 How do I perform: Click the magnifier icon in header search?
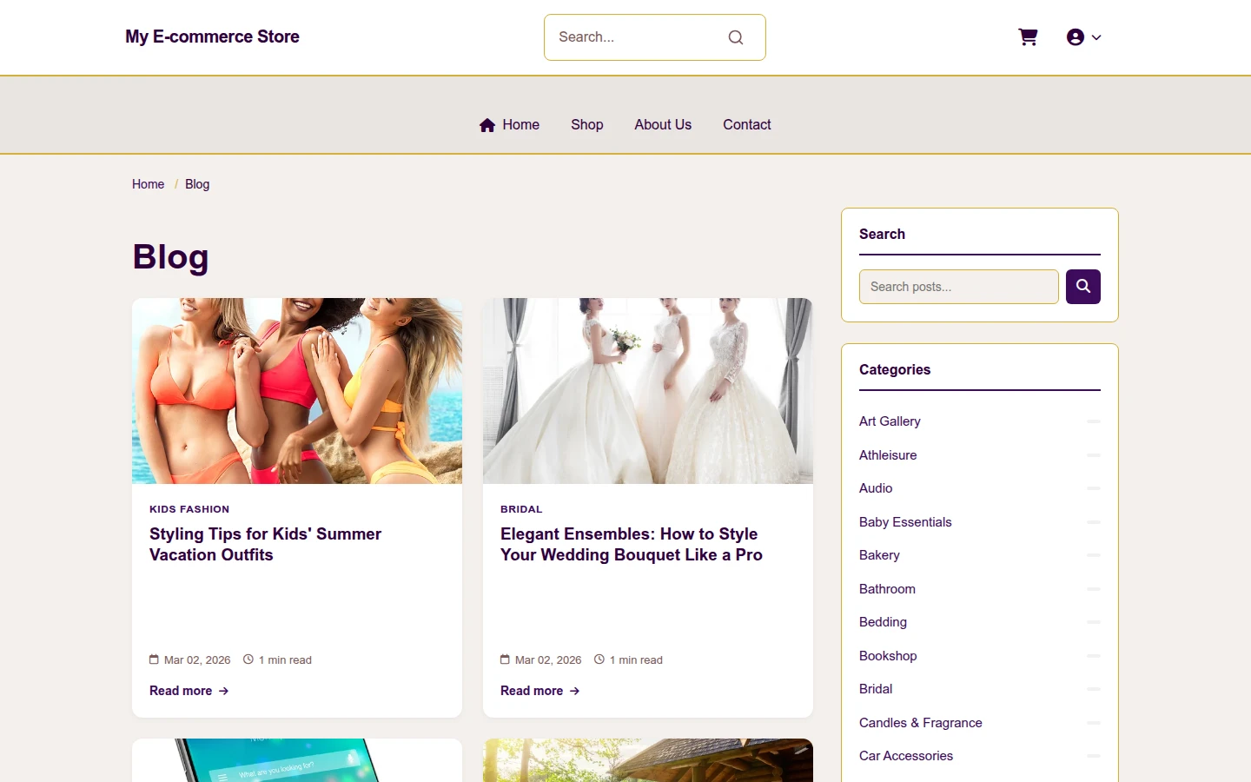pos(736,37)
